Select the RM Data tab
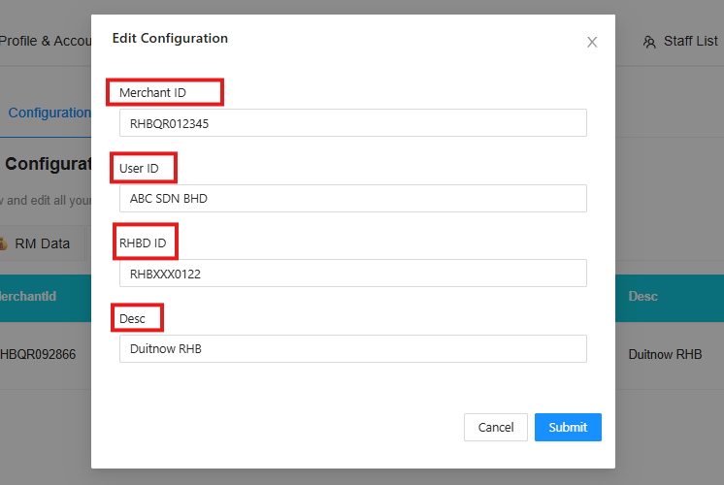The image size is (724, 485). tap(42, 243)
